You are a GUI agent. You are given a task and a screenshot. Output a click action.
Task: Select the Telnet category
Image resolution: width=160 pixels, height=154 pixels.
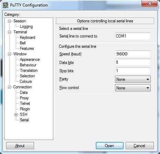click(25, 103)
